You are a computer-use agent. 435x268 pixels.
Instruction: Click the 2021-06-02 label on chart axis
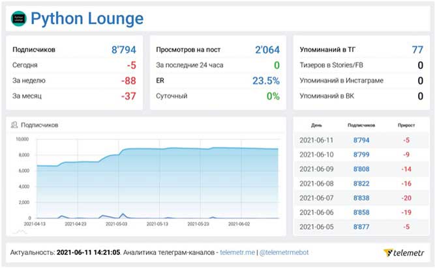click(x=241, y=223)
